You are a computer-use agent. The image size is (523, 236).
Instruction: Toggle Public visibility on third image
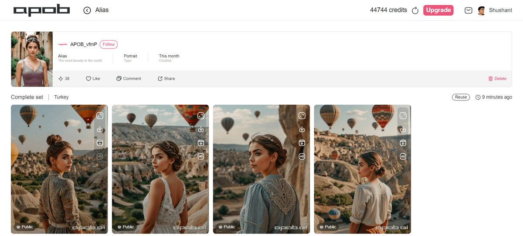pos(227,227)
